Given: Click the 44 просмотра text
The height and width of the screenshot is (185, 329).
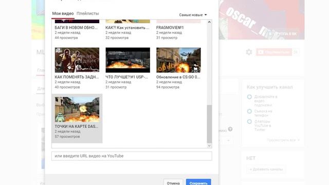Looking at the screenshot, I should coord(66,38).
